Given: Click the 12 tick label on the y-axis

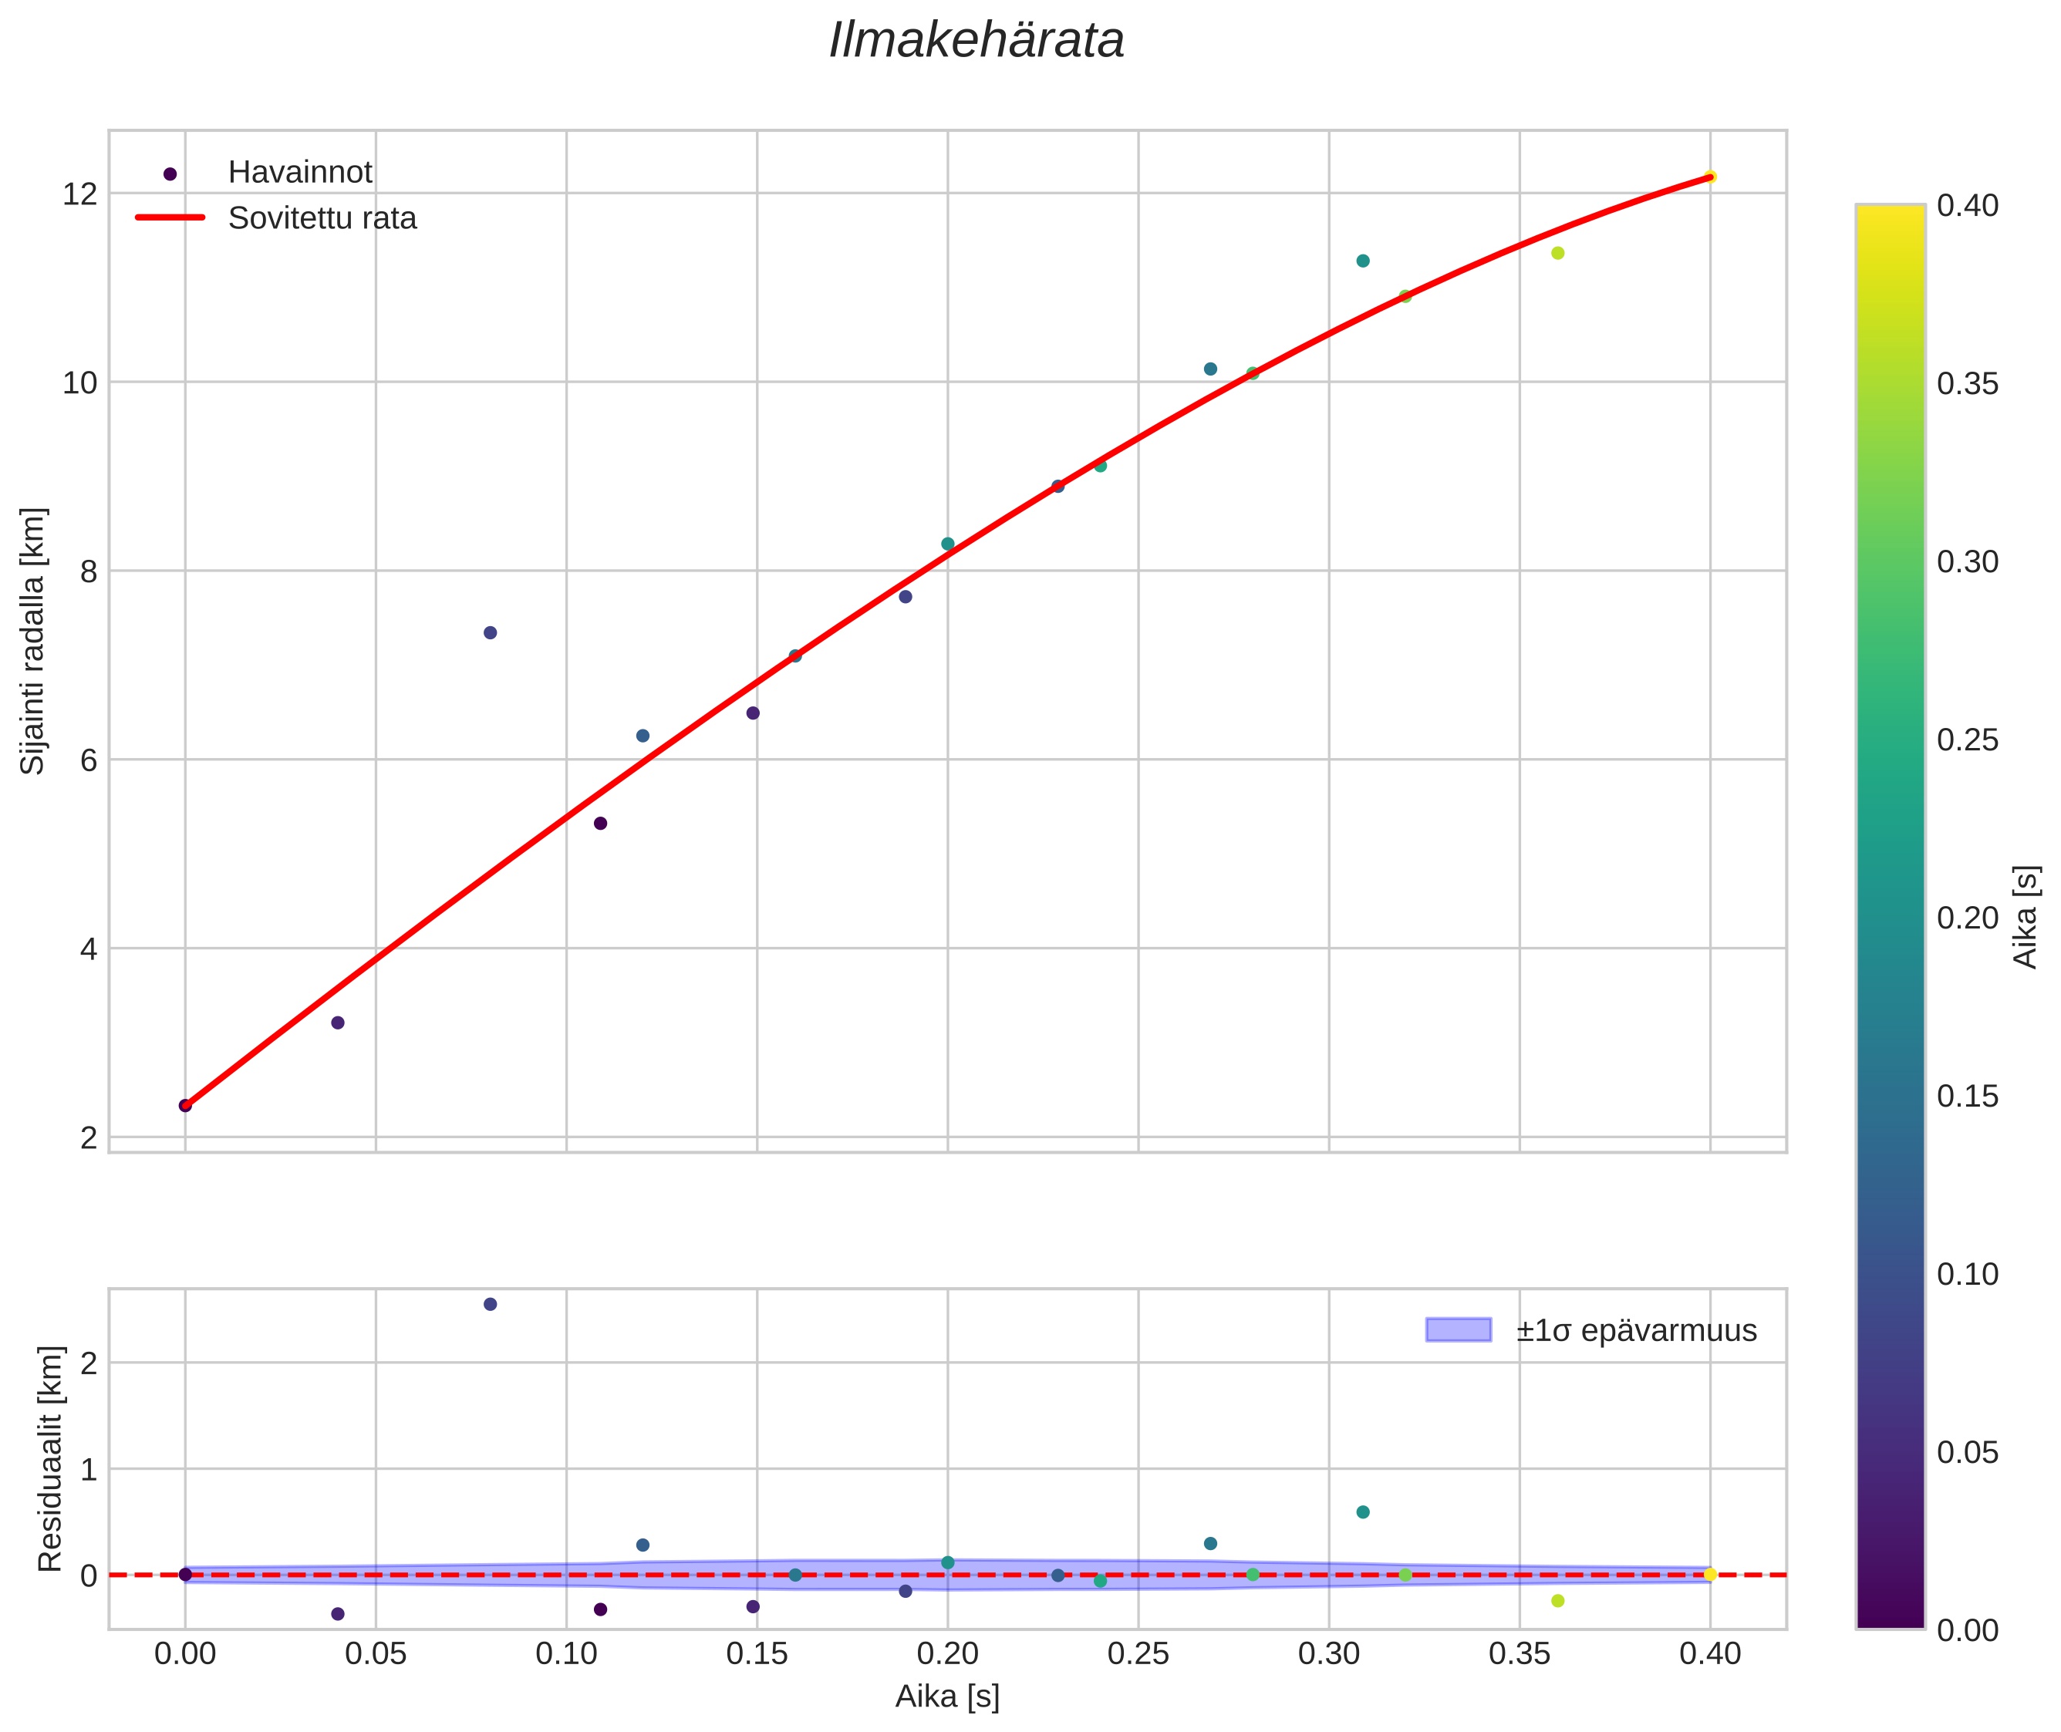Looking at the screenshot, I should tap(80, 194).
